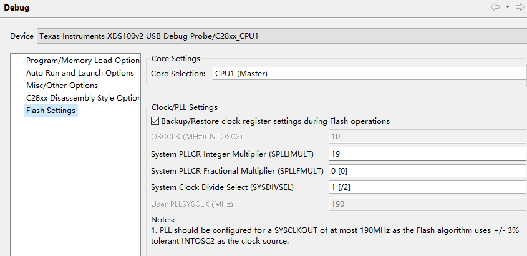Click the Clock/PLL Settings group label

(184, 107)
